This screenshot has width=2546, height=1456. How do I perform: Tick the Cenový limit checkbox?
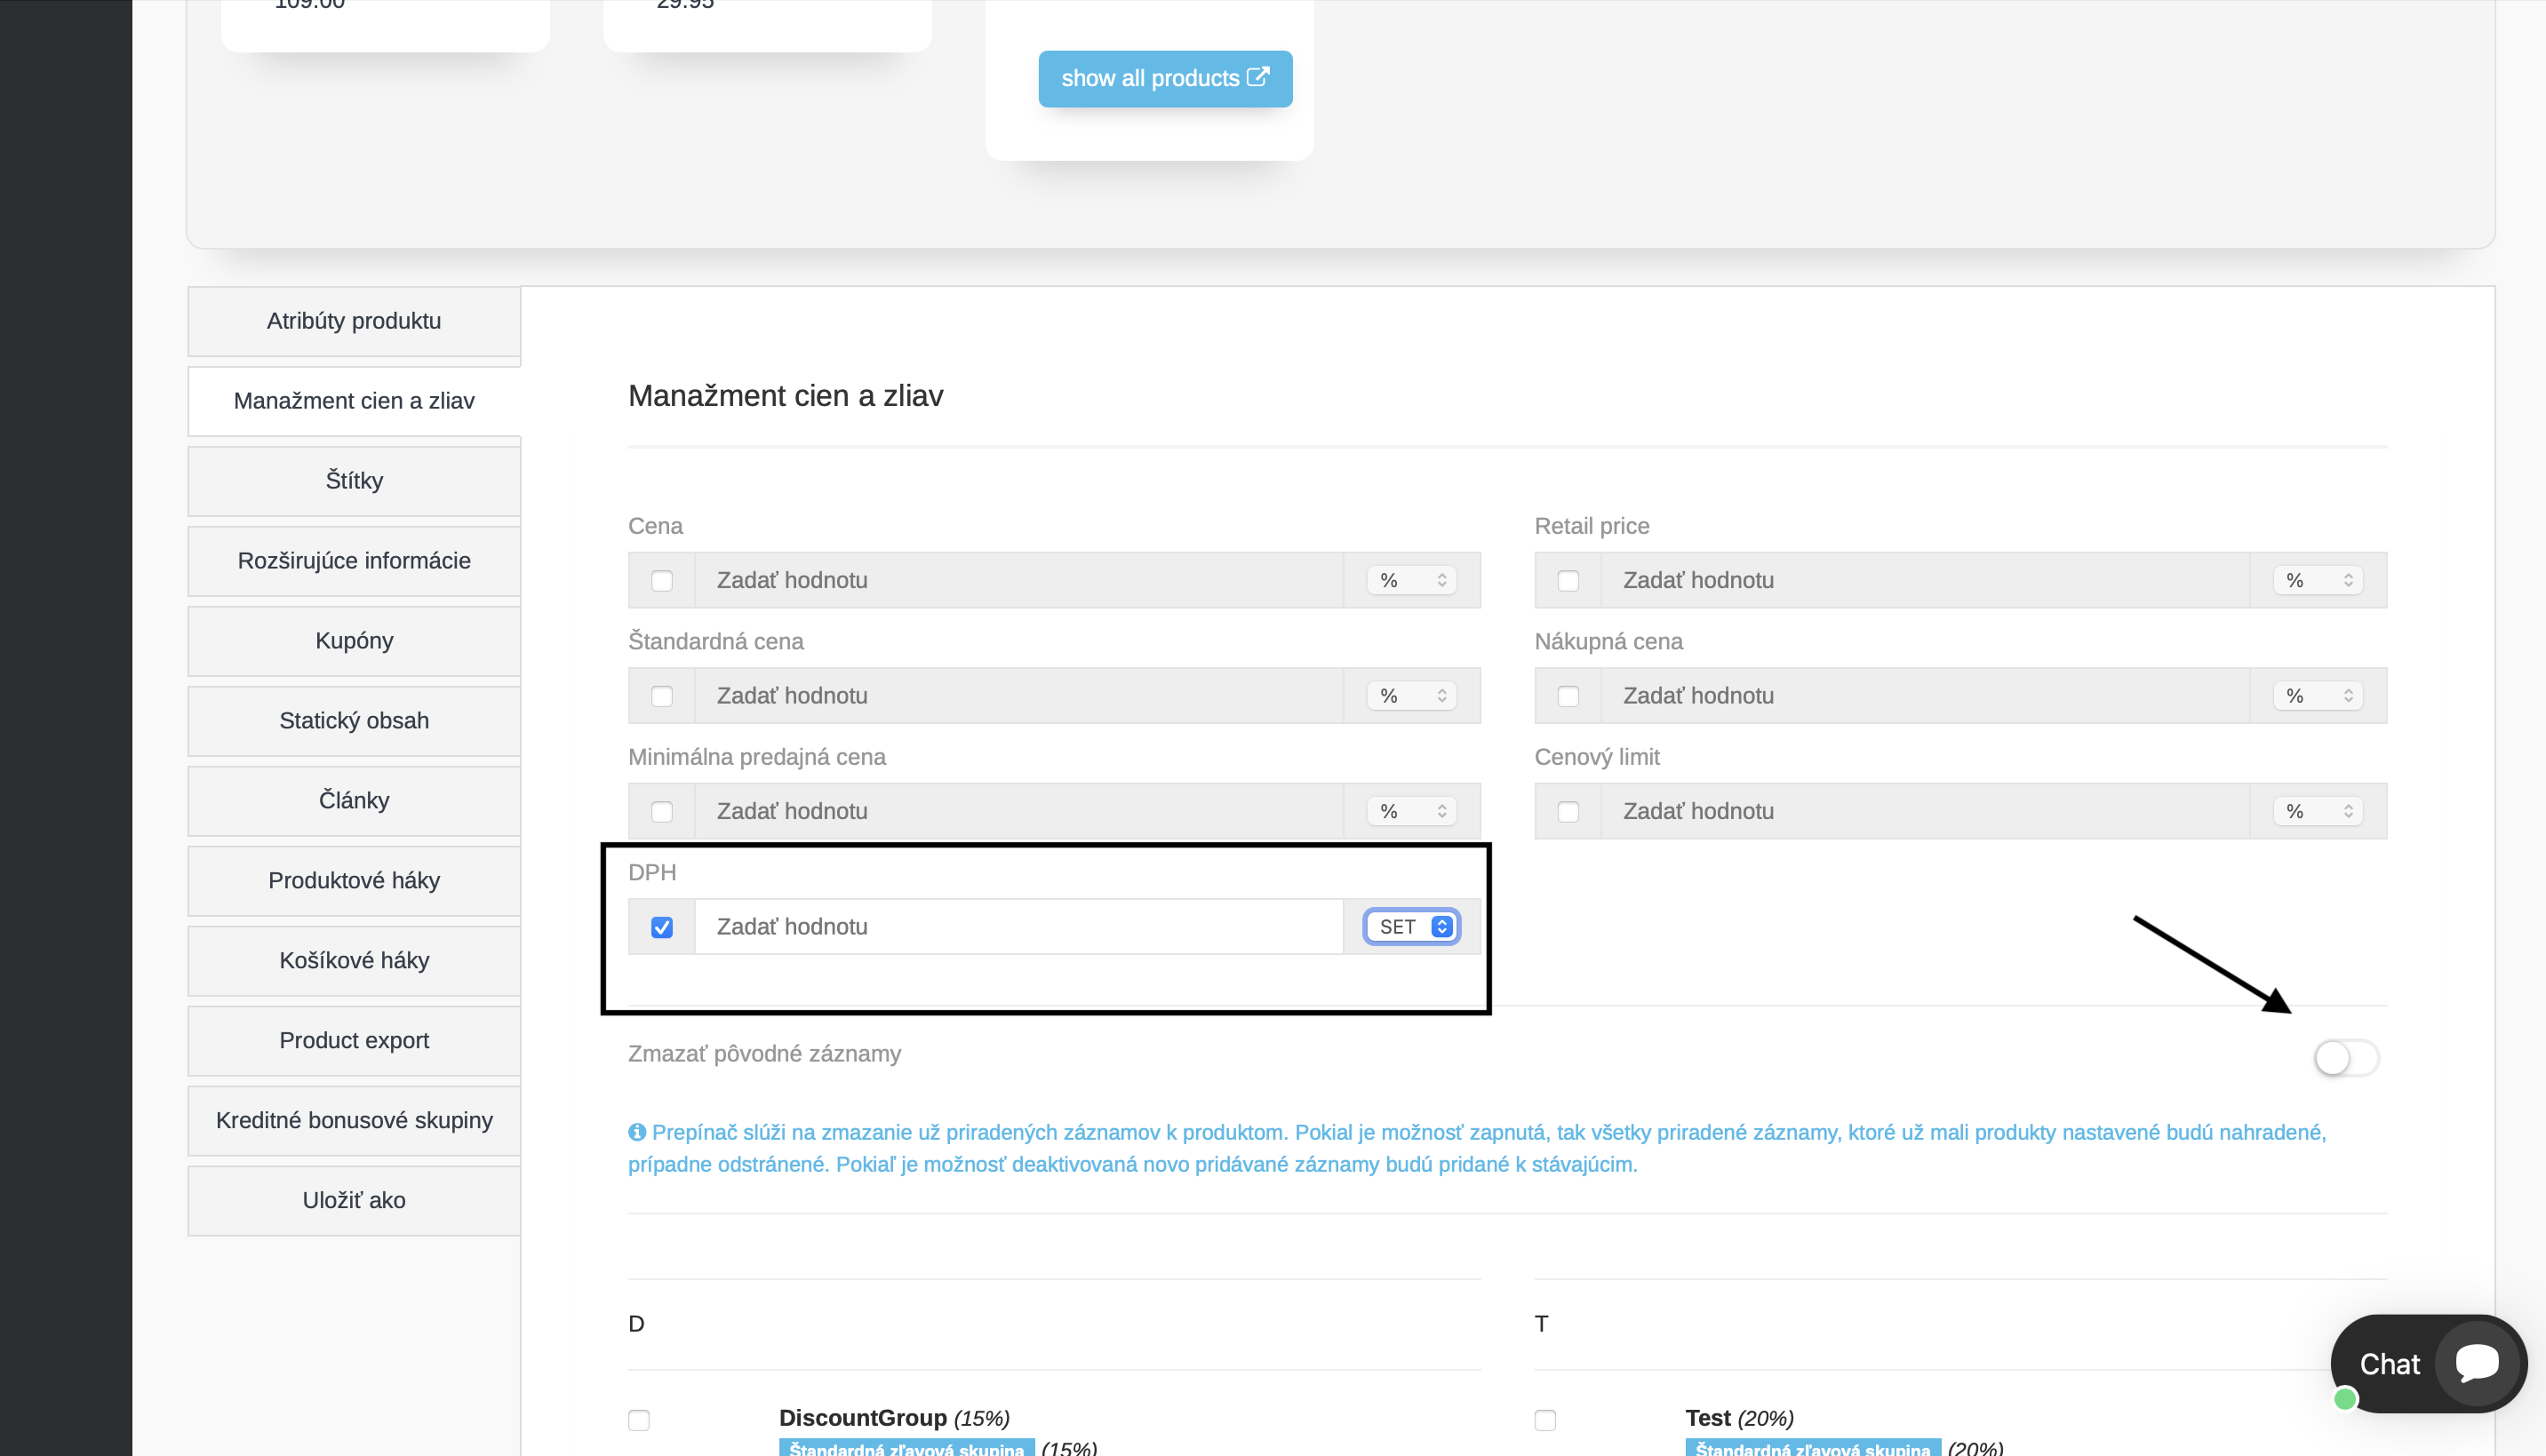[x=1568, y=812]
